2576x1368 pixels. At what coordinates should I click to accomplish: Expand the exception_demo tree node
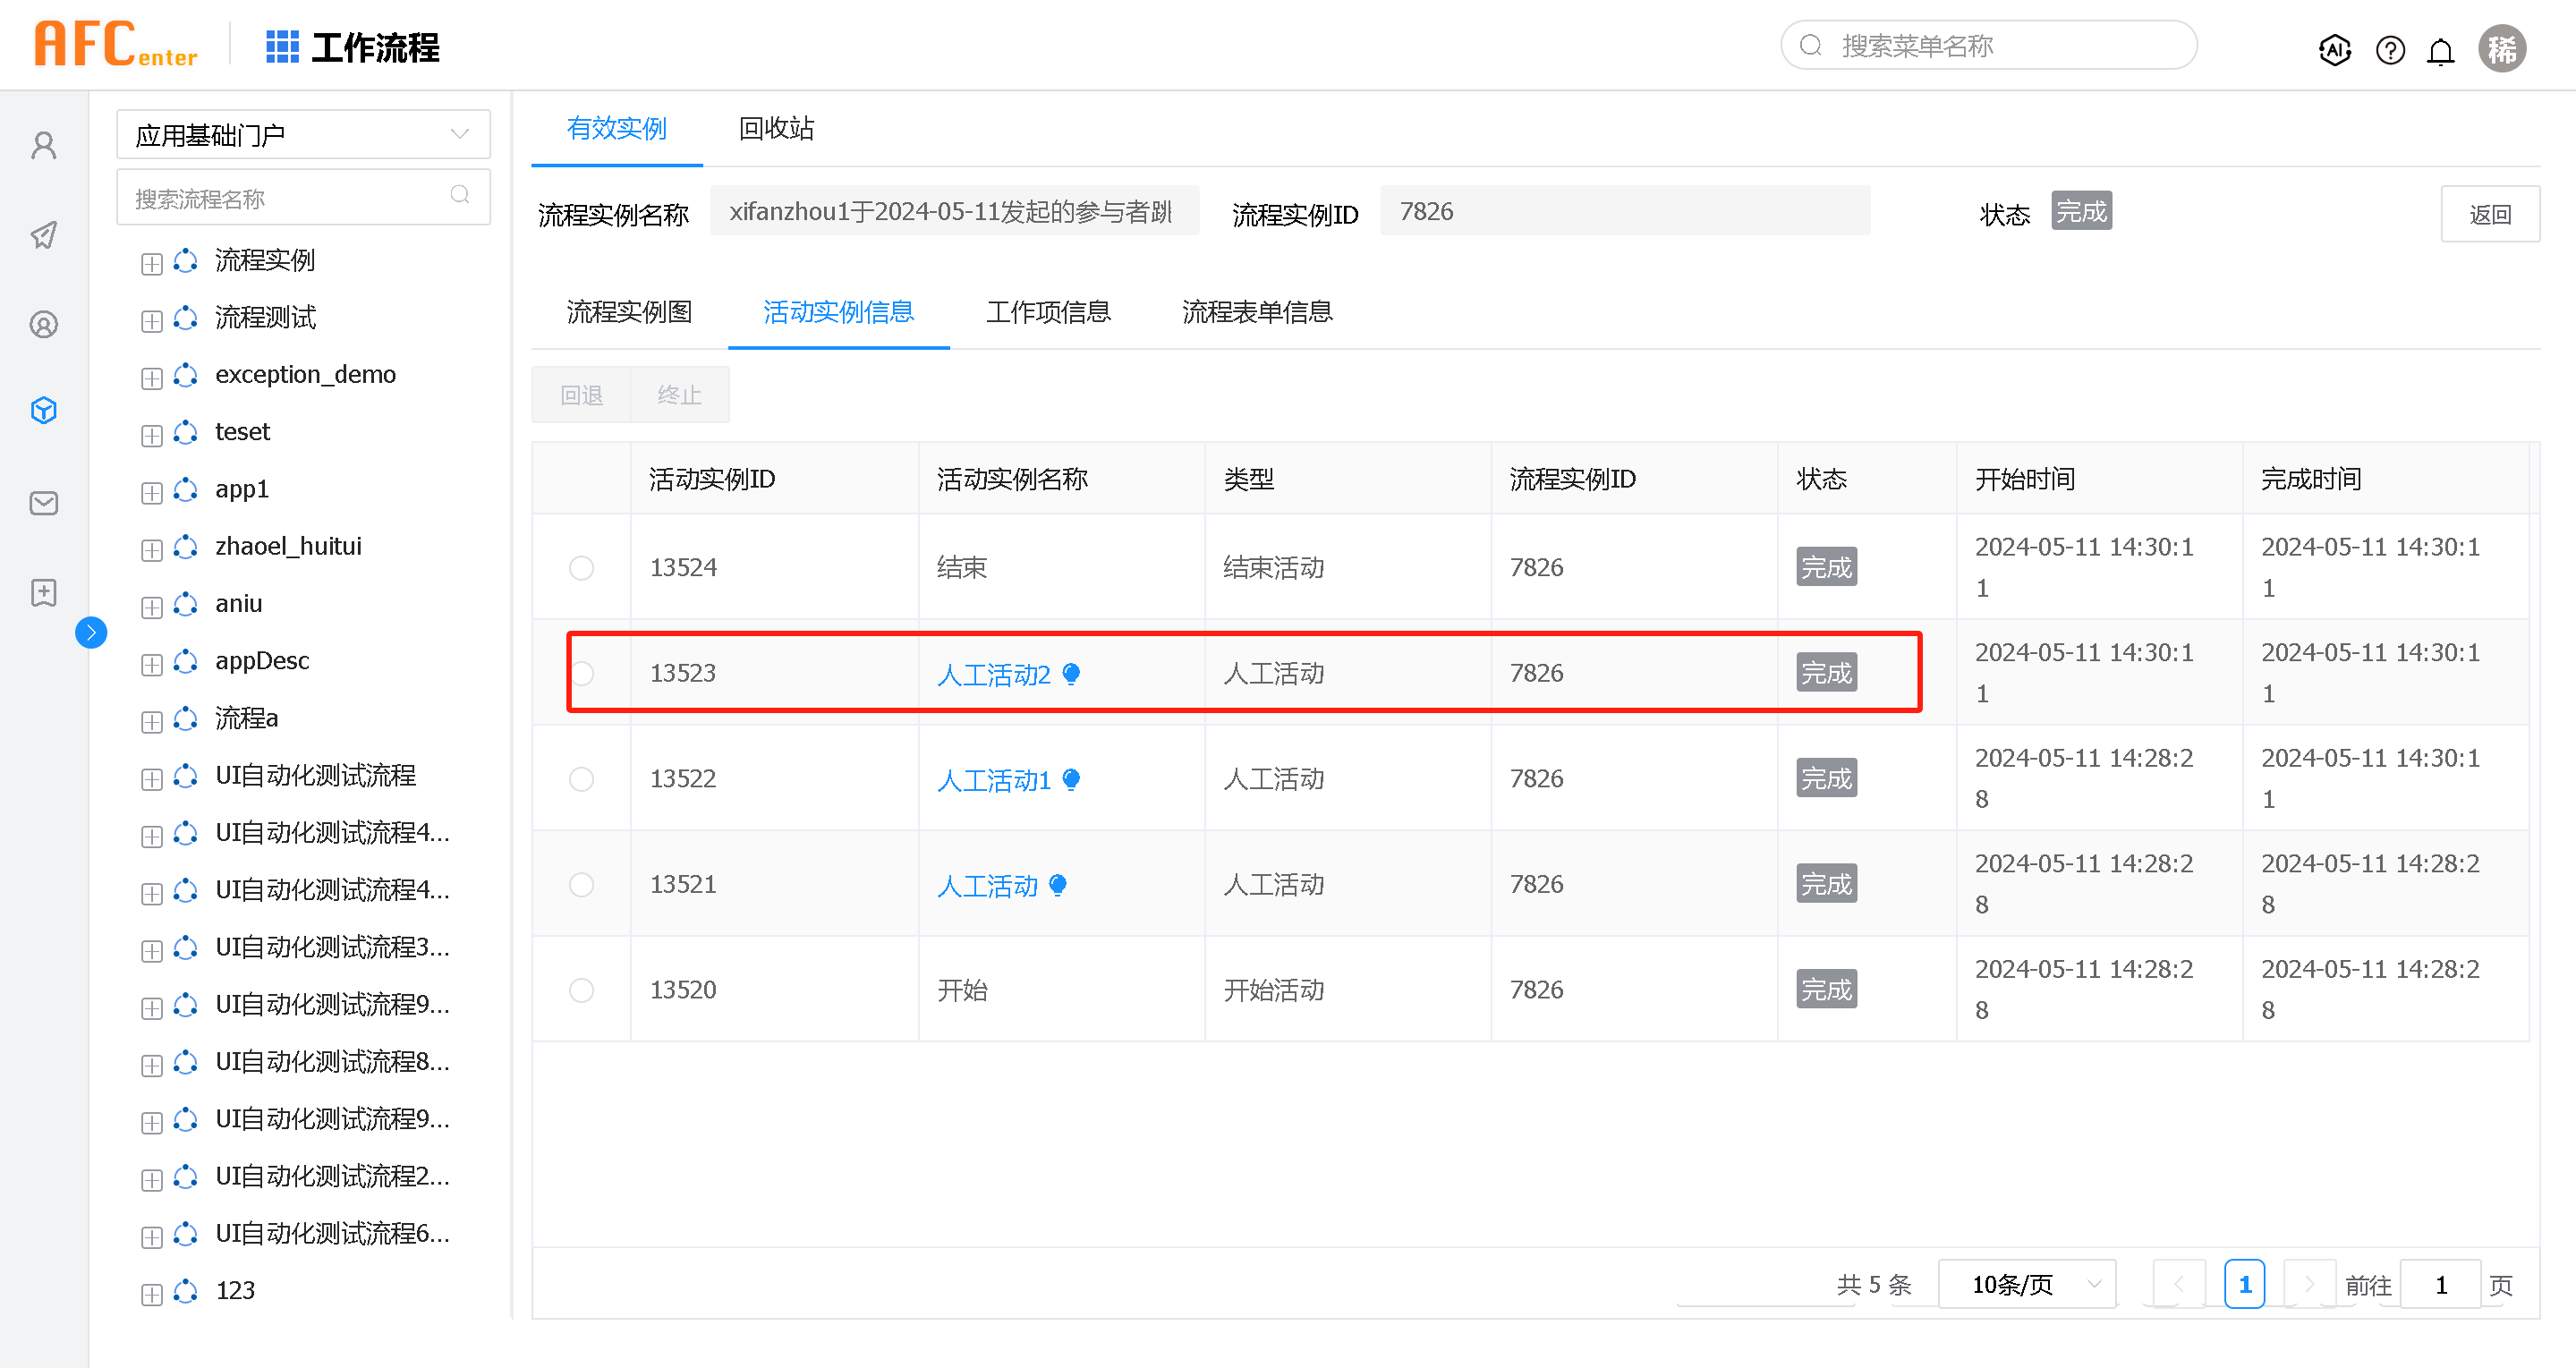click(151, 378)
